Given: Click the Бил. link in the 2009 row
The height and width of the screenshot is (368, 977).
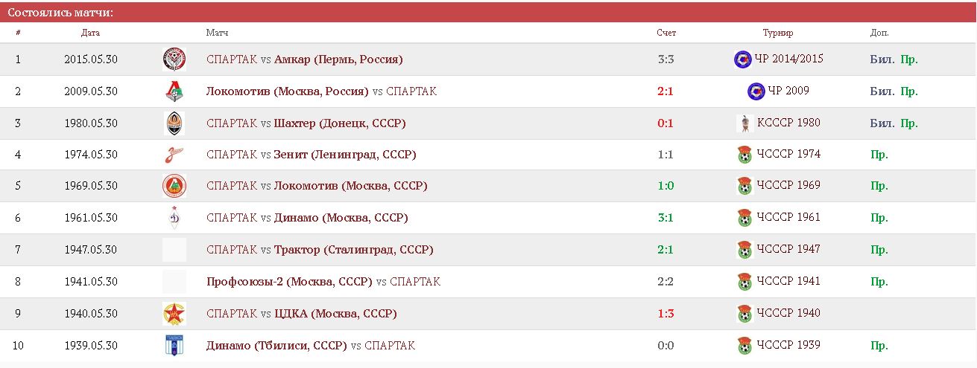Looking at the screenshot, I should pos(882,91).
